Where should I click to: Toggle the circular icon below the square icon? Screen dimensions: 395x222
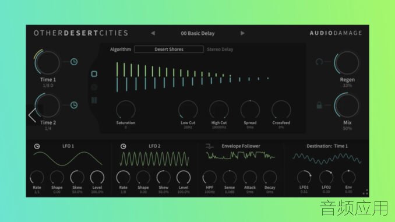(x=94, y=87)
